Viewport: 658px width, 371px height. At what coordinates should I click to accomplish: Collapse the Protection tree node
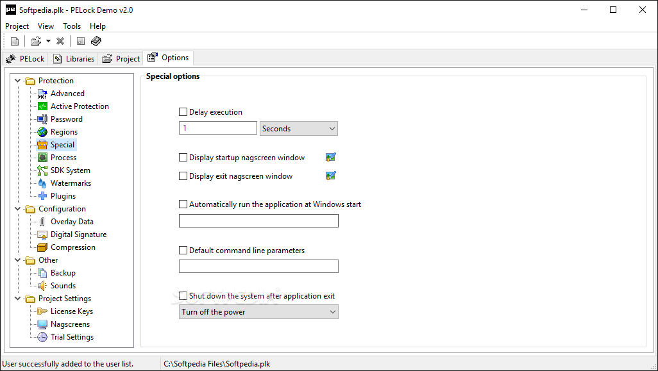pyautogui.click(x=17, y=81)
